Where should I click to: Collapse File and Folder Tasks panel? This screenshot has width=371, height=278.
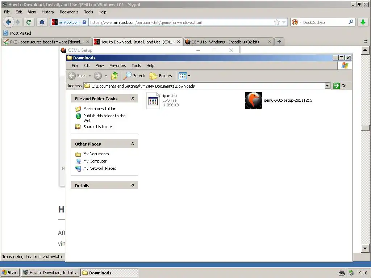[133, 98]
